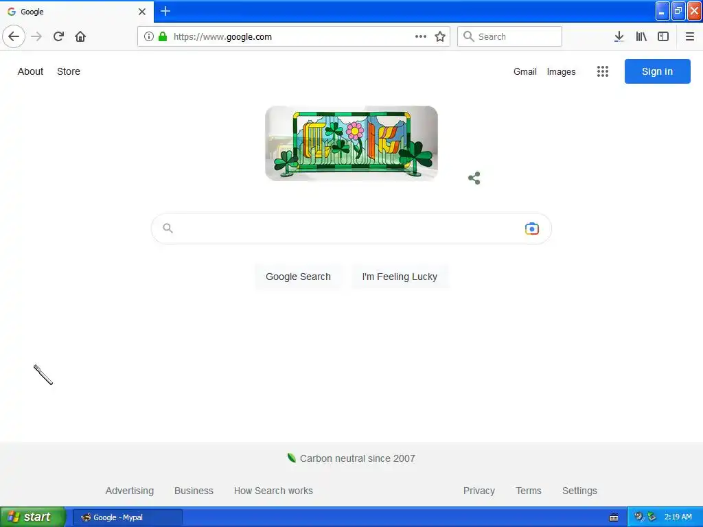
Task: Open the Business footer link
Action: point(194,491)
